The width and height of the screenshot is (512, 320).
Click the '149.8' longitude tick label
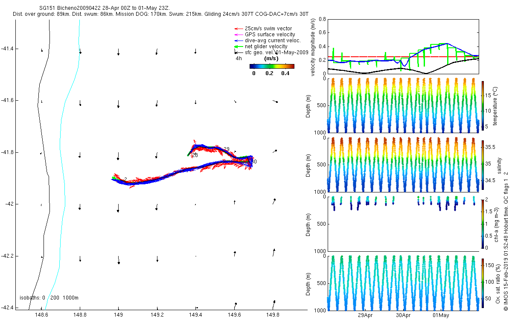pos(273,315)
